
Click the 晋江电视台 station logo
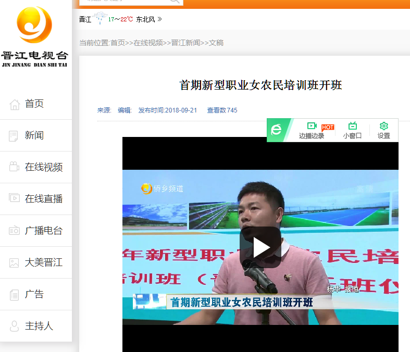tap(34, 36)
